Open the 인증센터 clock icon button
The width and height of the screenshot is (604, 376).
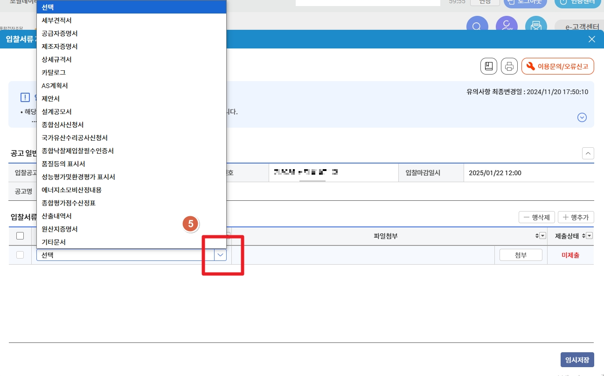click(577, 2)
